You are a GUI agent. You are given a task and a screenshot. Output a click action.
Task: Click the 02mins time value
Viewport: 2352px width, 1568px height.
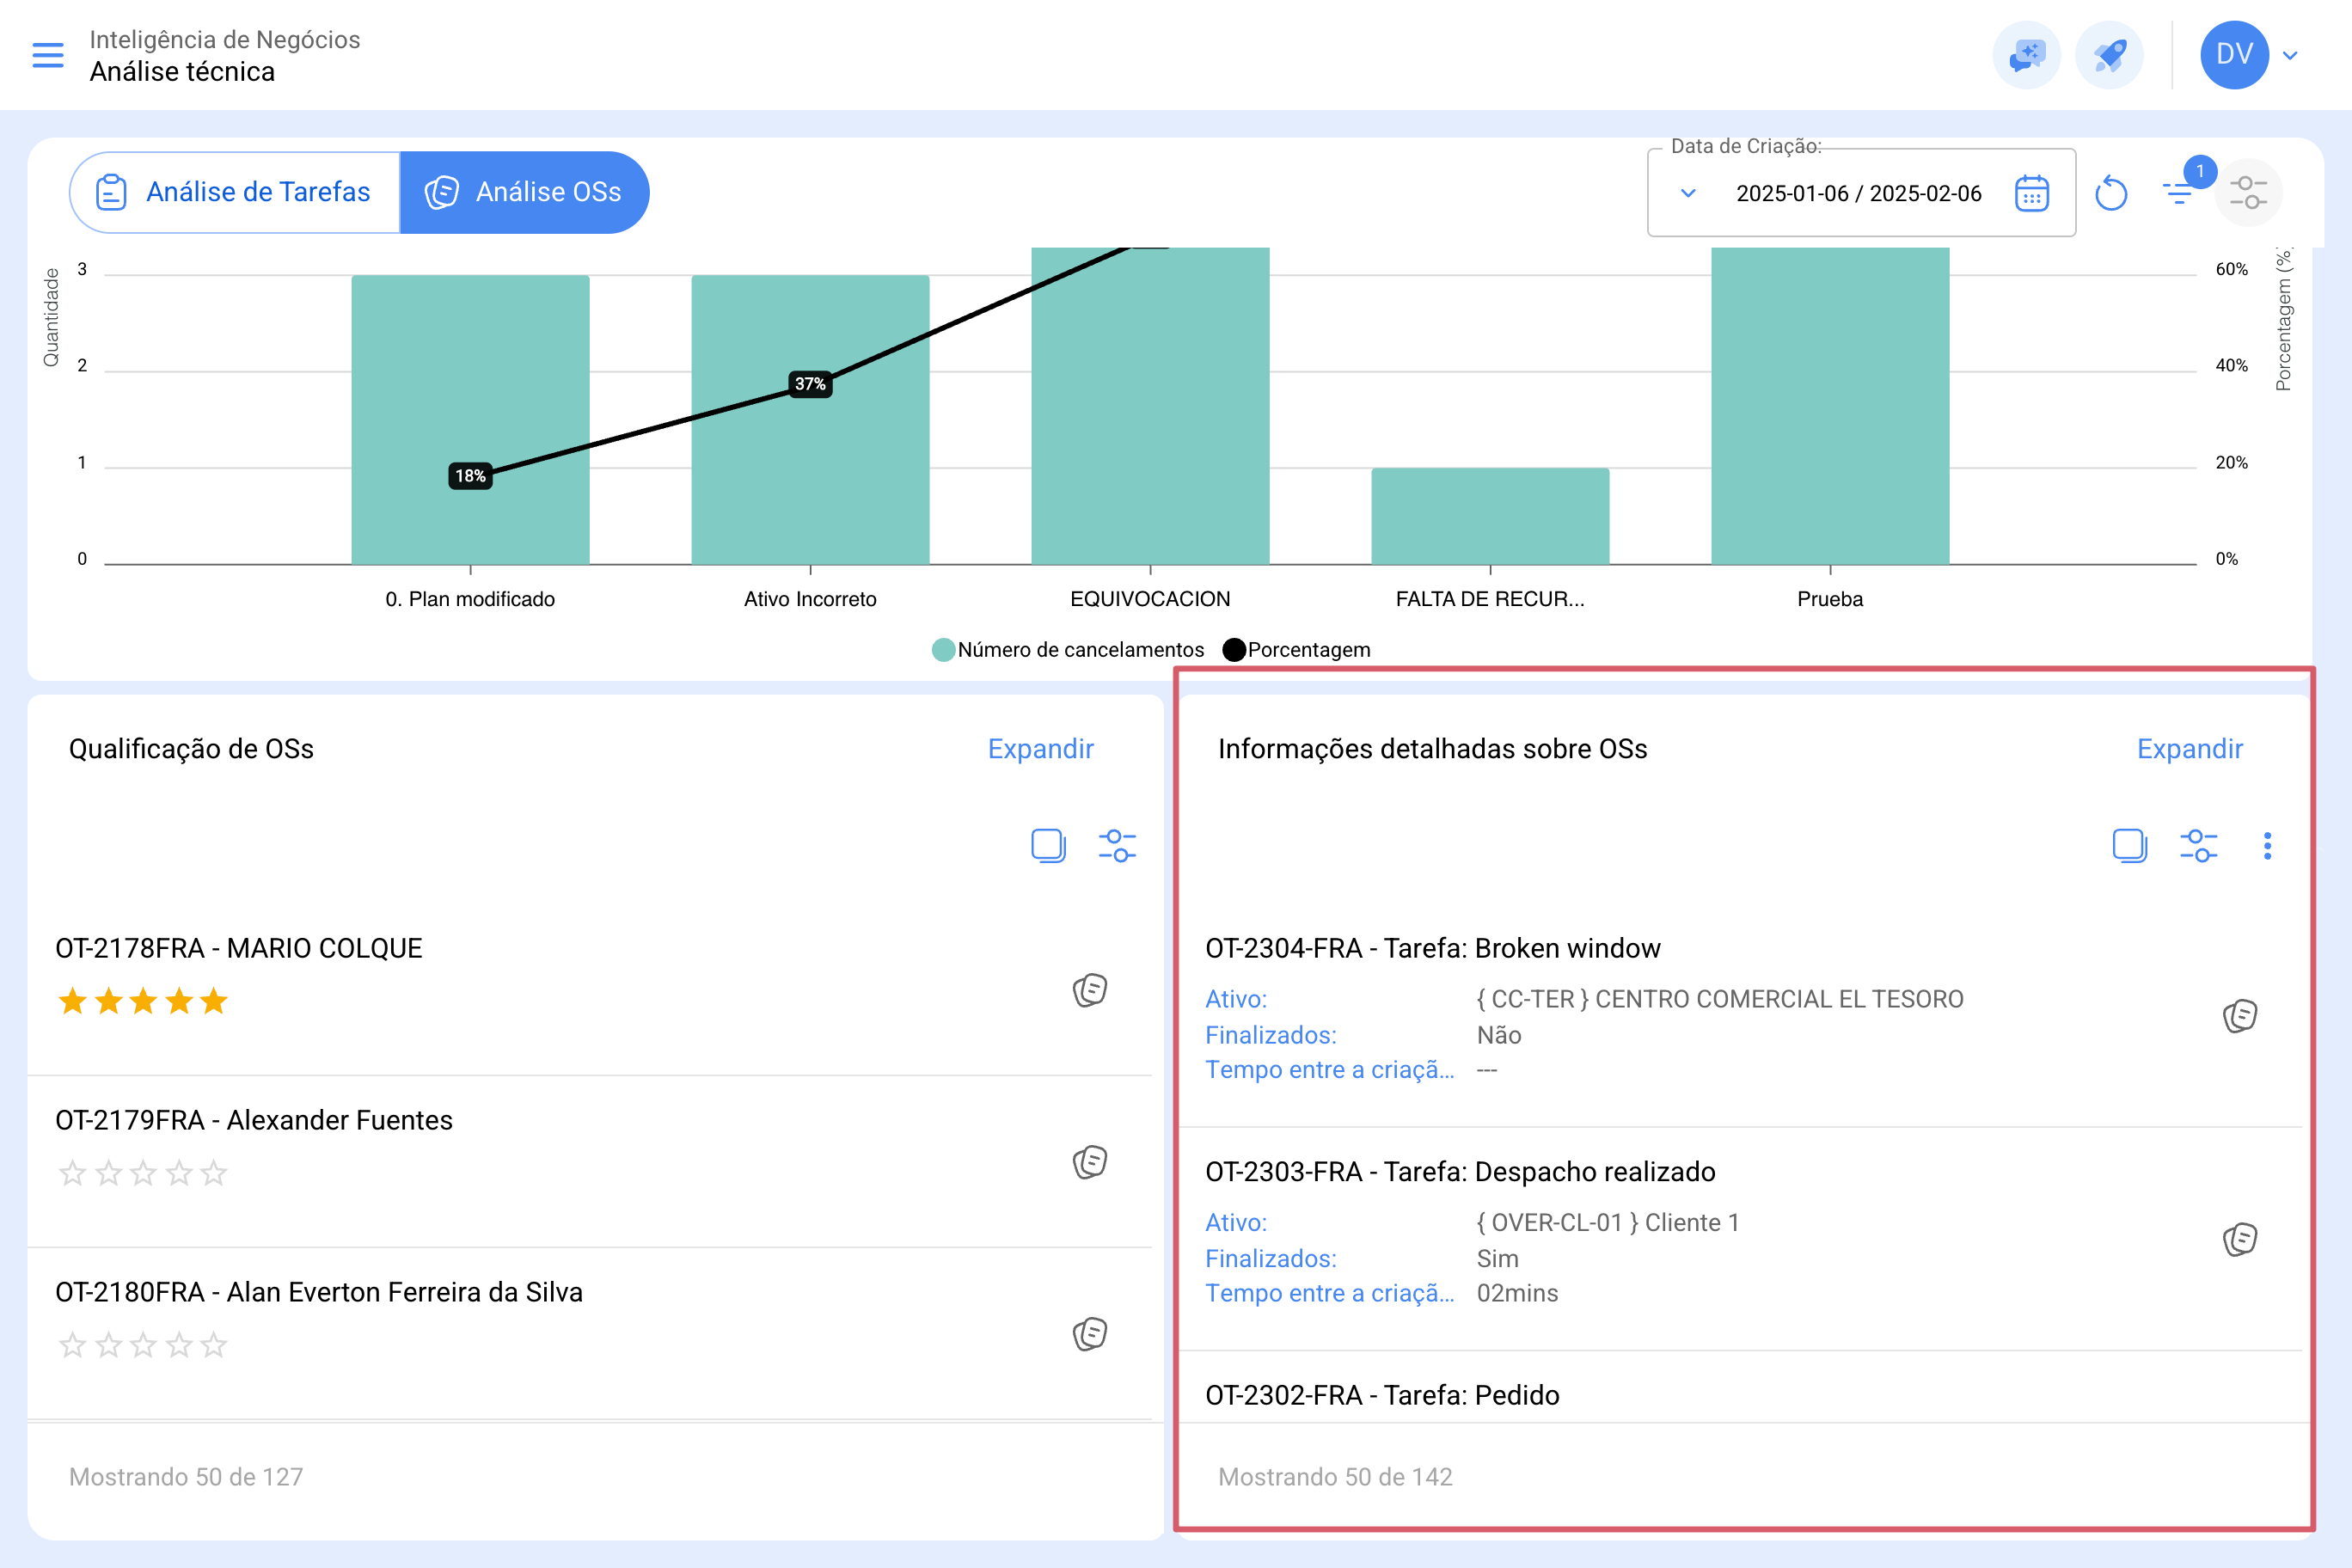pos(1517,1293)
